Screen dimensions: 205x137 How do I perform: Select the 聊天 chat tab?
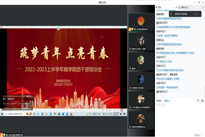(159, 7)
